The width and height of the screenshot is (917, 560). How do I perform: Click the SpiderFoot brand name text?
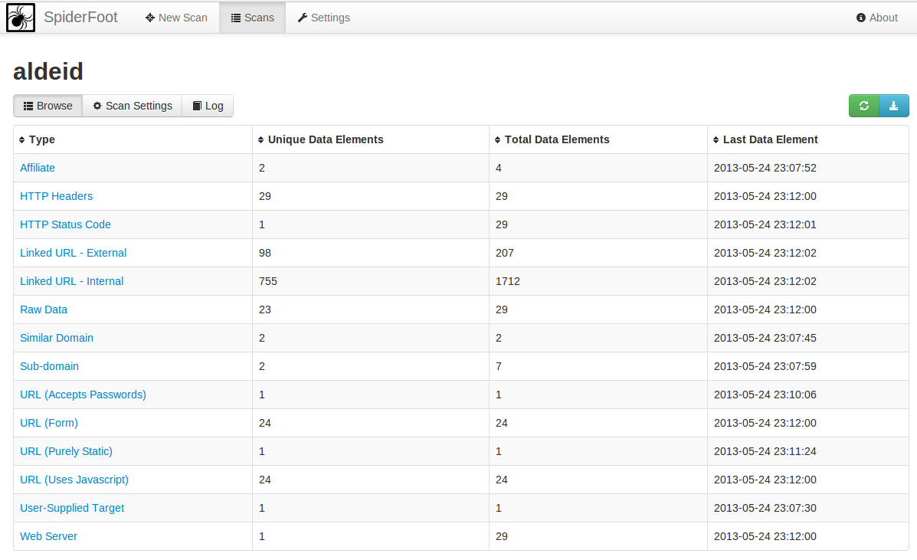[80, 18]
